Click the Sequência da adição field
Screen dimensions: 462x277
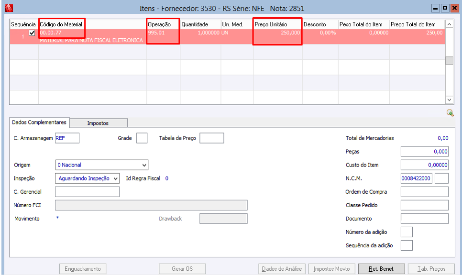407,245
